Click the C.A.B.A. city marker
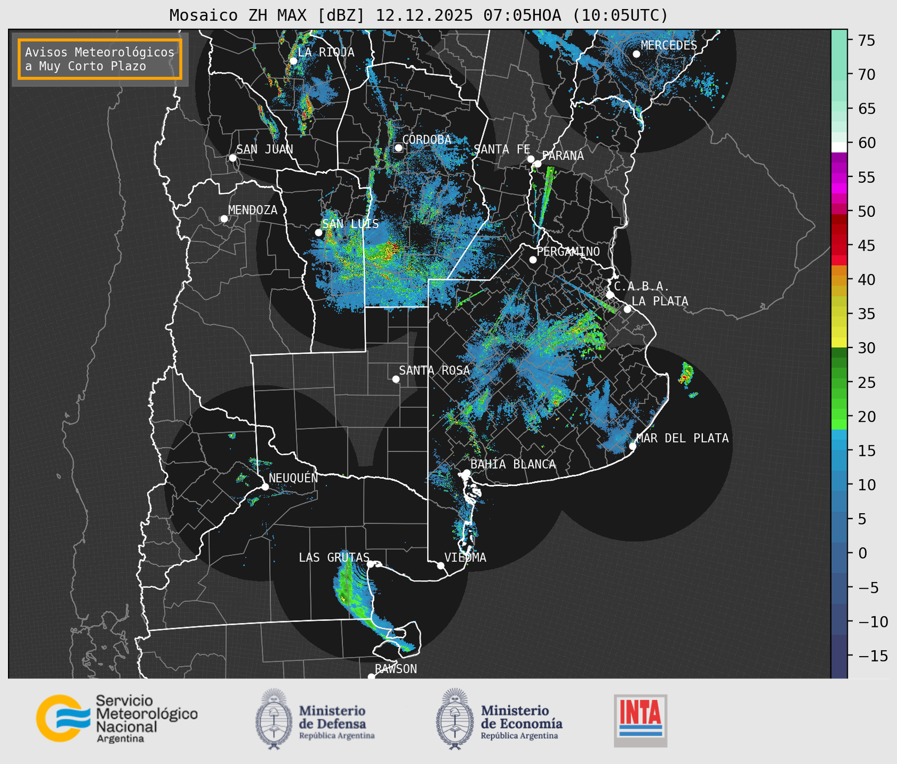897x764 pixels. tap(610, 295)
